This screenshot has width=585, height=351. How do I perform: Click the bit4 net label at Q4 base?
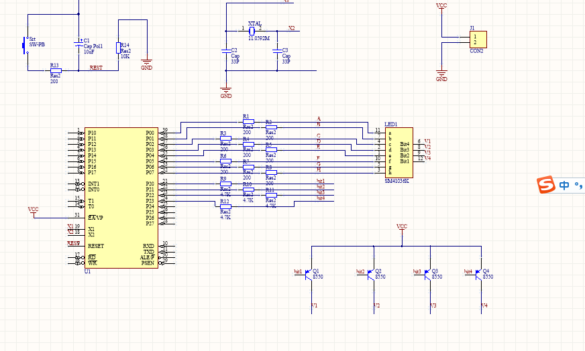click(x=468, y=272)
